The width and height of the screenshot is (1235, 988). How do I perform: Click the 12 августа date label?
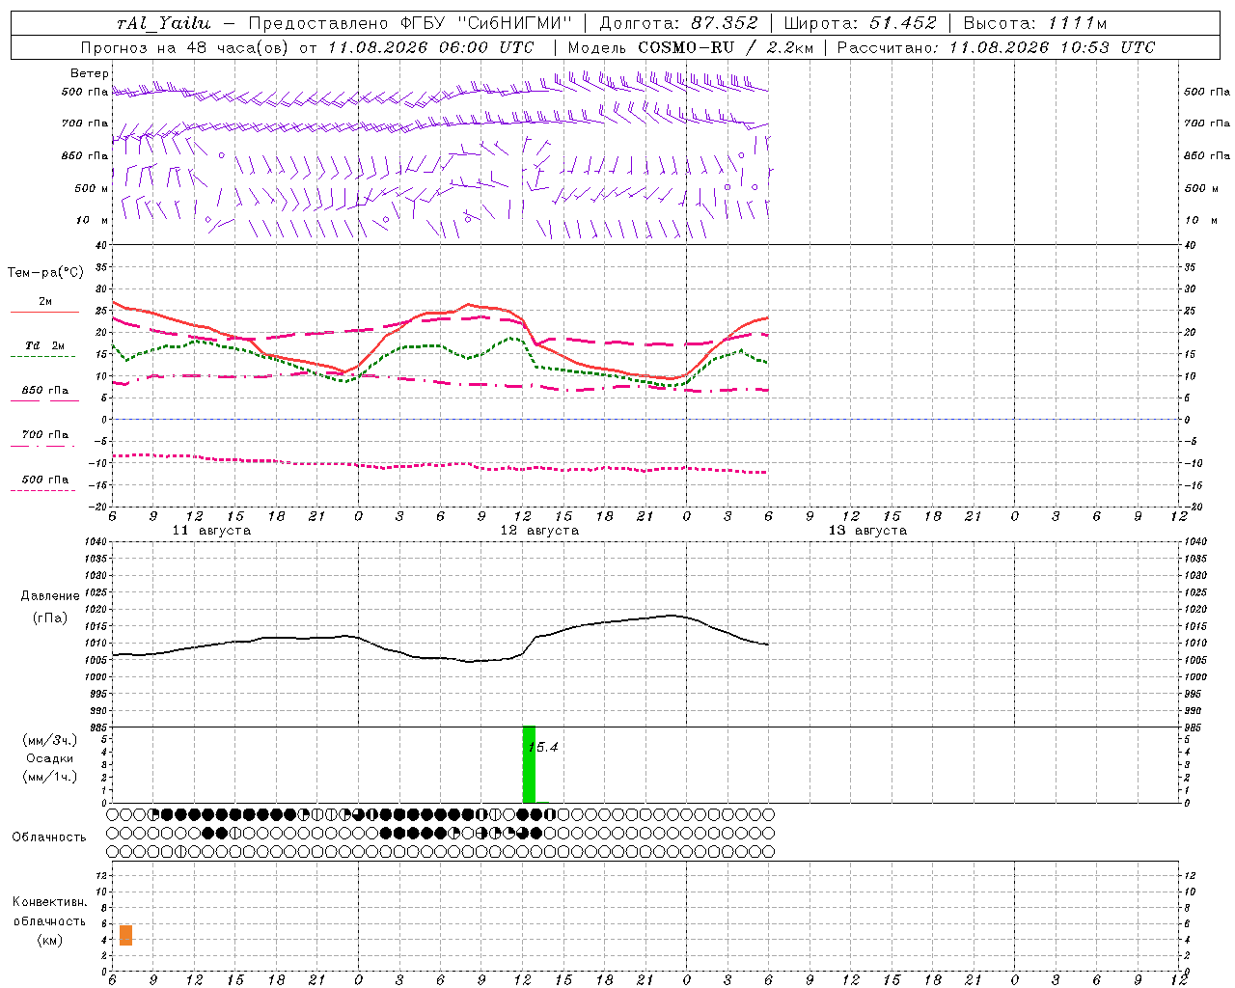pyautogui.click(x=539, y=531)
